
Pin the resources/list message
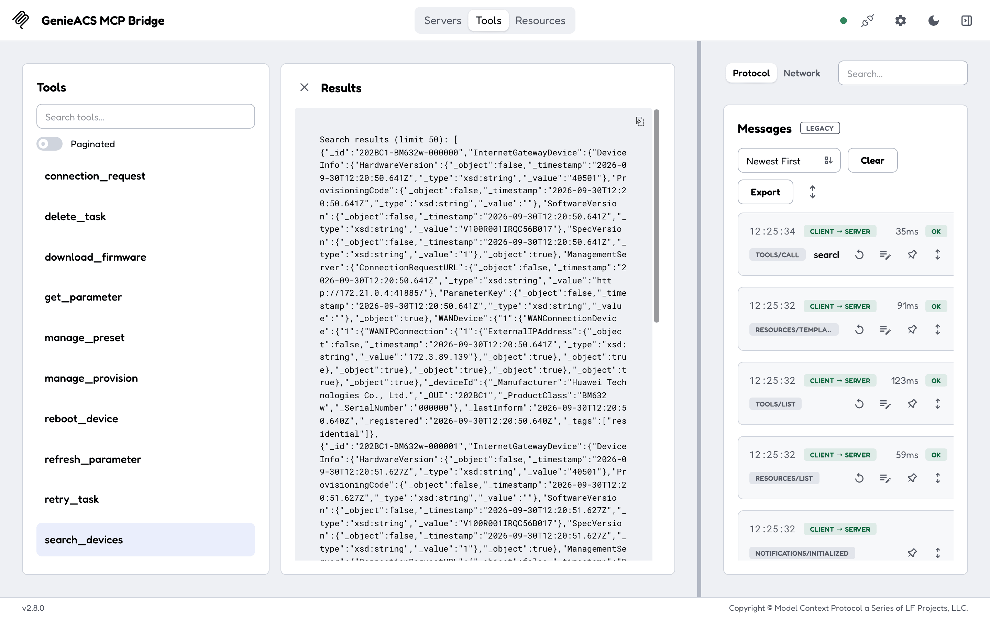click(912, 478)
